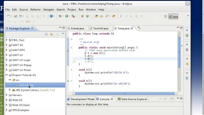Click the globe icon in right trim
This screenshot has width=204, height=115.
(187, 35)
